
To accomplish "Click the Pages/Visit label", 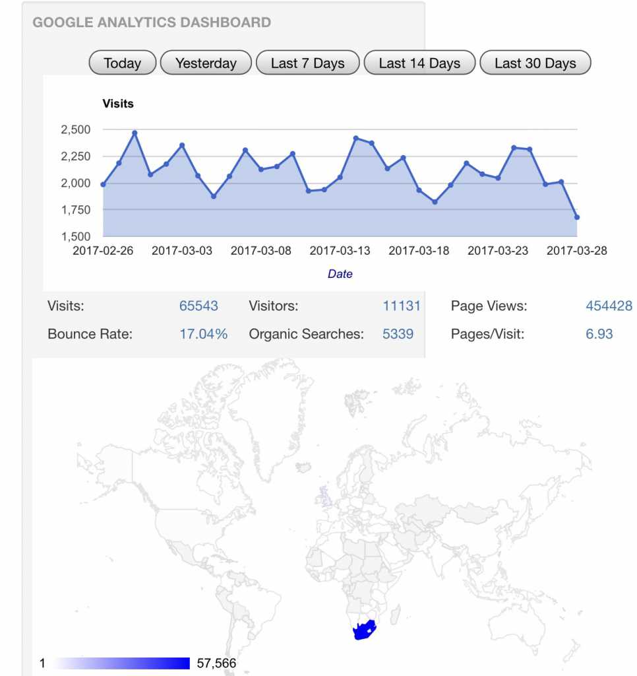I will [x=487, y=333].
